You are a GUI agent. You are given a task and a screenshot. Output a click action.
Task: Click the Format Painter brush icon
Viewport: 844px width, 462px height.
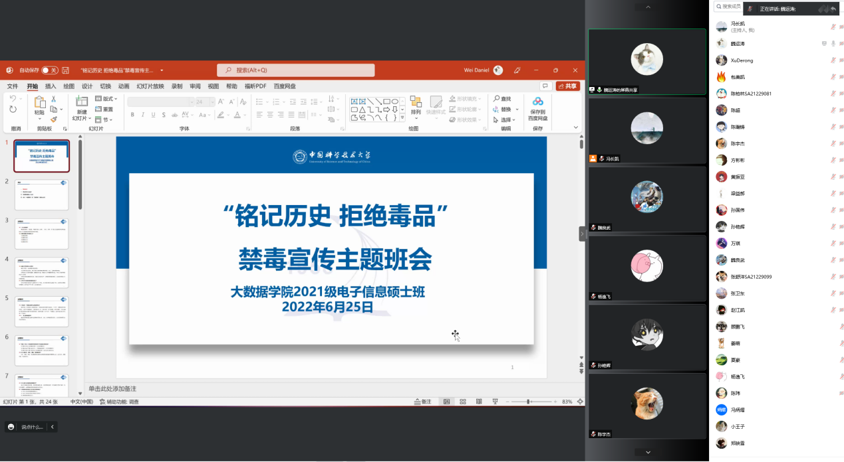[54, 119]
